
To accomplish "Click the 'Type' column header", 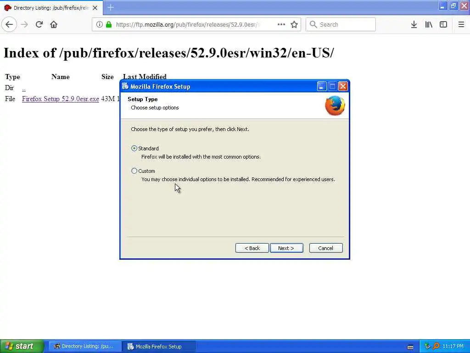I will pos(12,77).
